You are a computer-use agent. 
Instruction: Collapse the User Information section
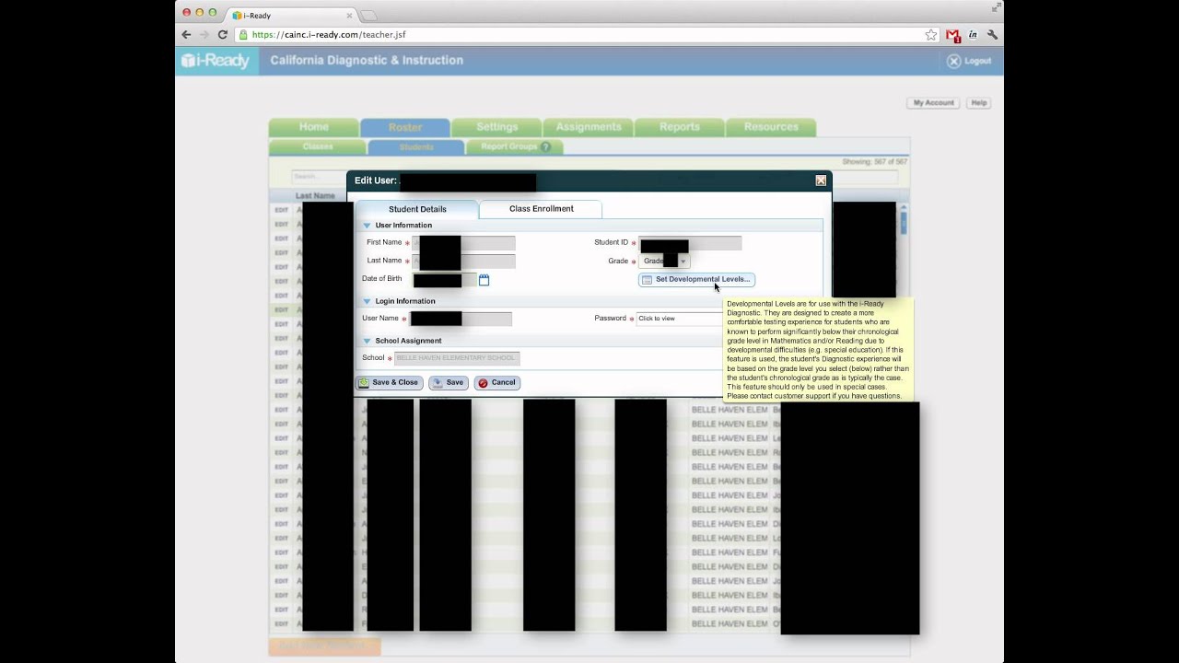click(367, 226)
